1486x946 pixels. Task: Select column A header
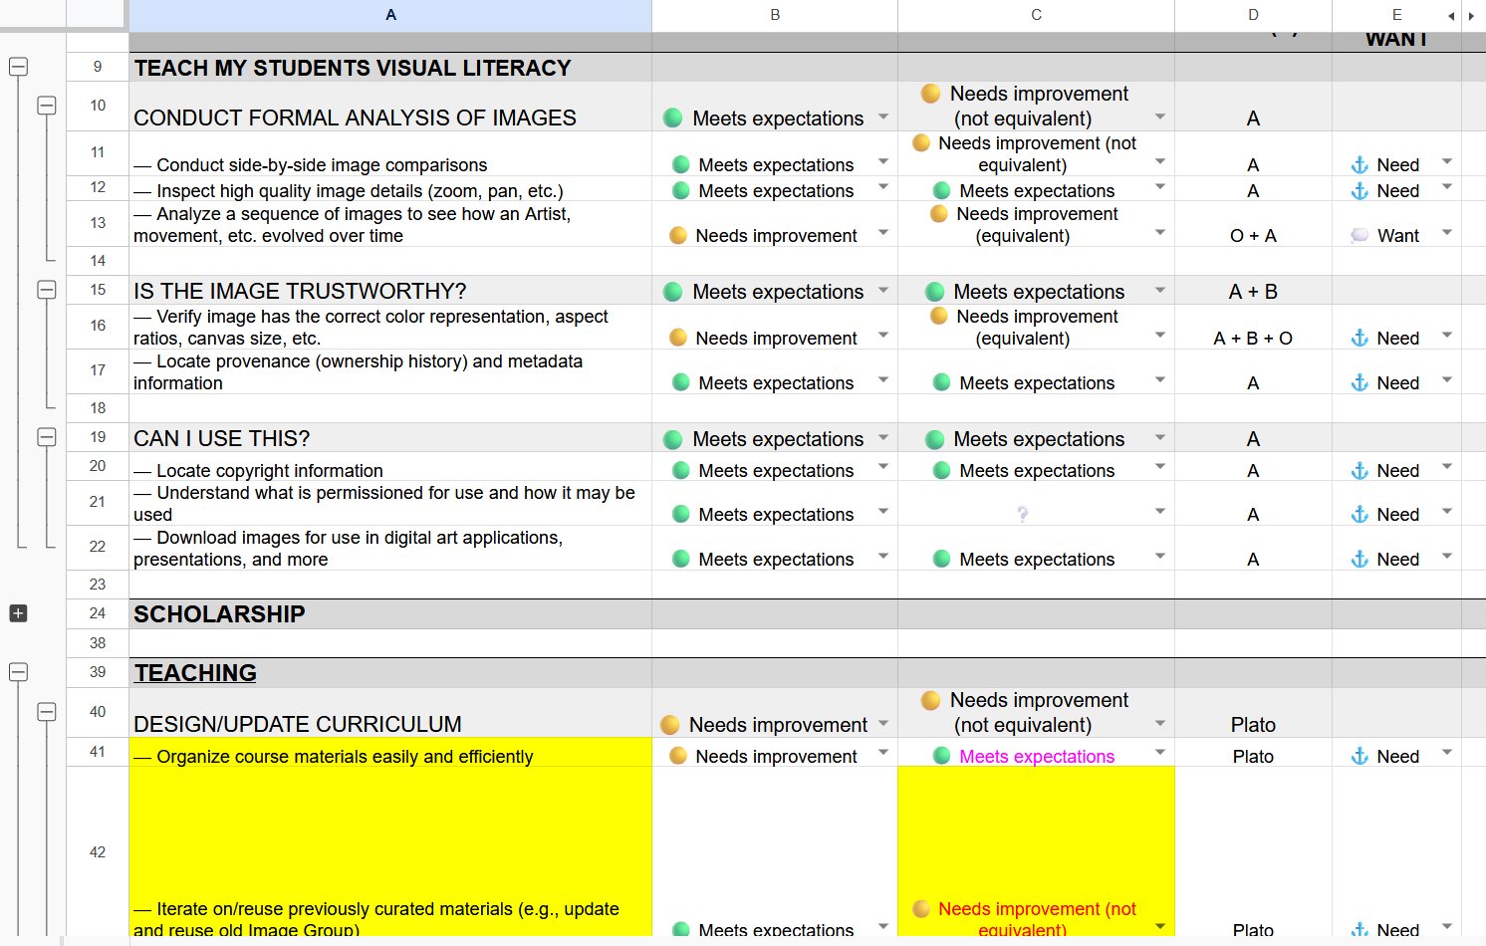[390, 15]
